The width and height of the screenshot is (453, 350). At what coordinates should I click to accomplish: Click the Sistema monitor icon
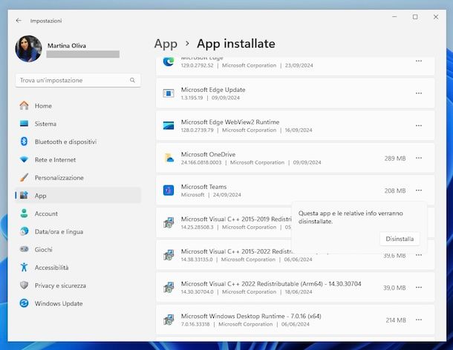25,124
